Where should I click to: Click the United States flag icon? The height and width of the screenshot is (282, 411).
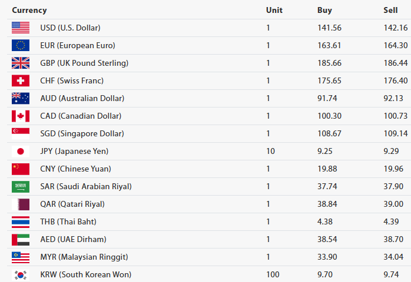click(20, 28)
